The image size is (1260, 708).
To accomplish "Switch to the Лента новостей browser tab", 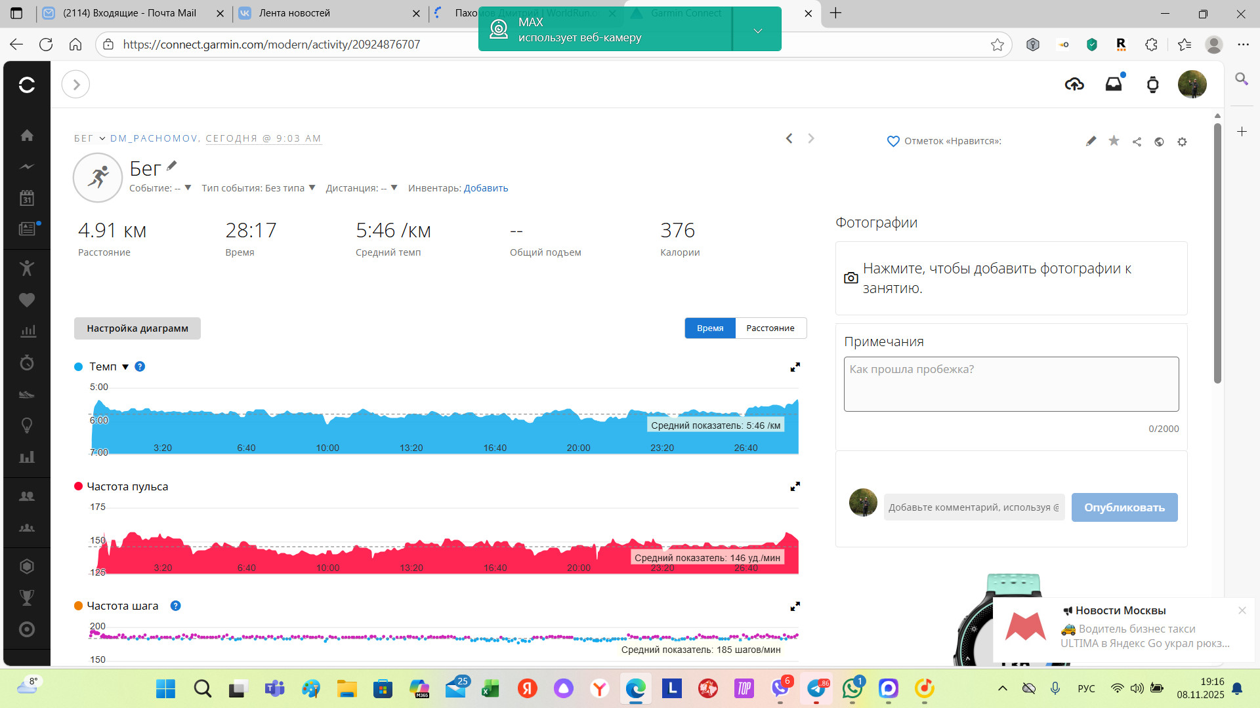I will [294, 13].
